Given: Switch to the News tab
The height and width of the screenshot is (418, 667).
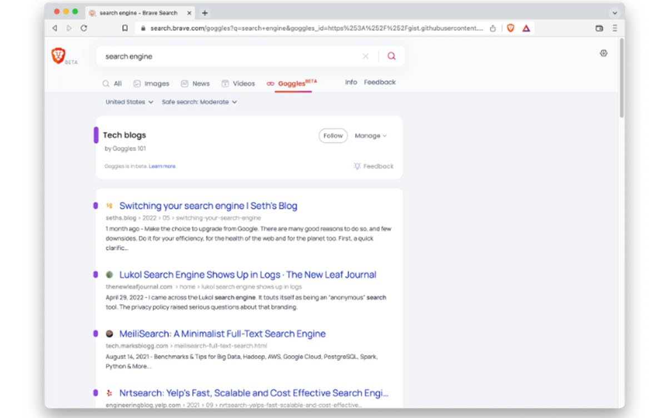Looking at the screenshot, I should tap(195, 83).
